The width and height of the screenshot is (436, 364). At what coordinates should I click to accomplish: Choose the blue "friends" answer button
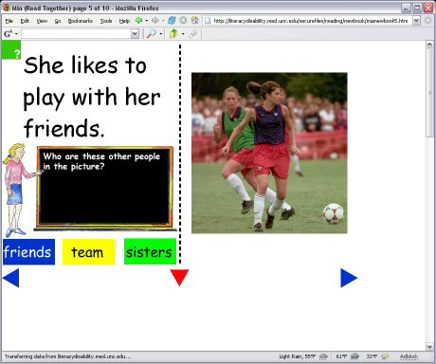28,252
